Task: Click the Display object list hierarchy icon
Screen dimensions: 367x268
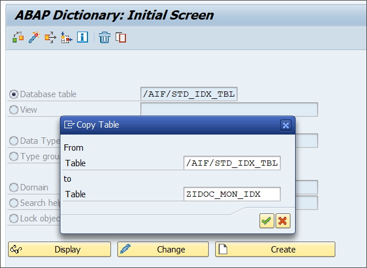Action: [x=67, y=37]
